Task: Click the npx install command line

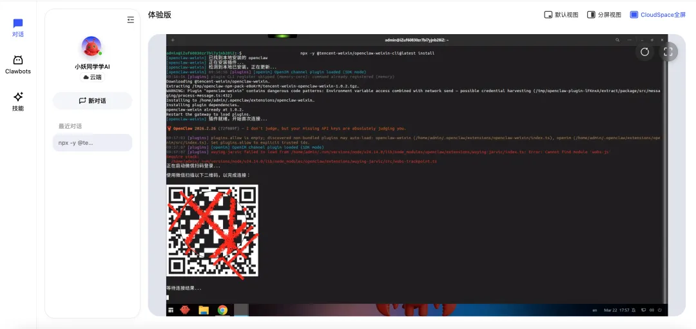Action: coord(367,53)
